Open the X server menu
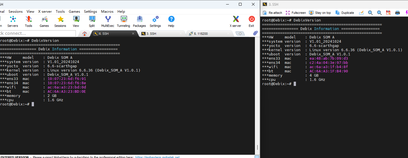The height and width of the screenshot is (158, 408). point(45,12)
